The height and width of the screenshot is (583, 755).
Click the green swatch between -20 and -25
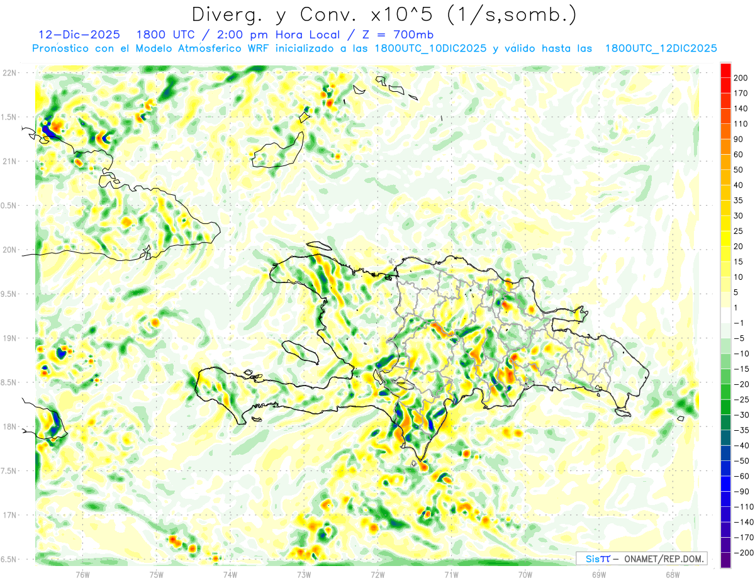point(725,392)
